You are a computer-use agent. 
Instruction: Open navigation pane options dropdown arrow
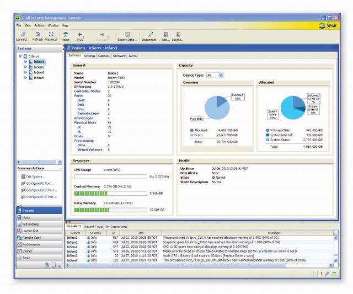coord(60,266)
